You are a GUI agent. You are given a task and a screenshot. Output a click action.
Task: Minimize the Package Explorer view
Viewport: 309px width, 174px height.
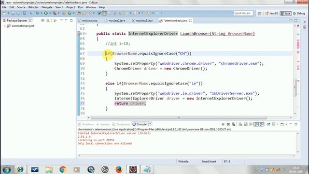click(x=66, y=20)
